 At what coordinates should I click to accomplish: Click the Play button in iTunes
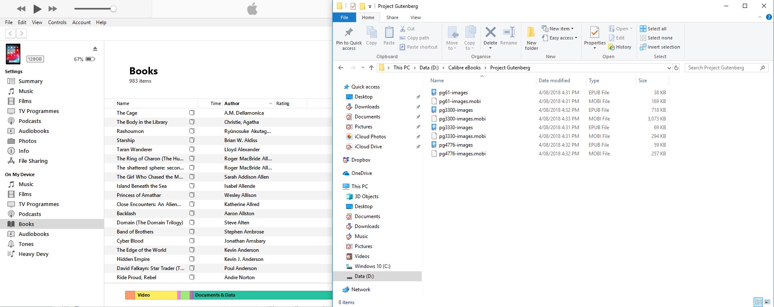point(37,9)
